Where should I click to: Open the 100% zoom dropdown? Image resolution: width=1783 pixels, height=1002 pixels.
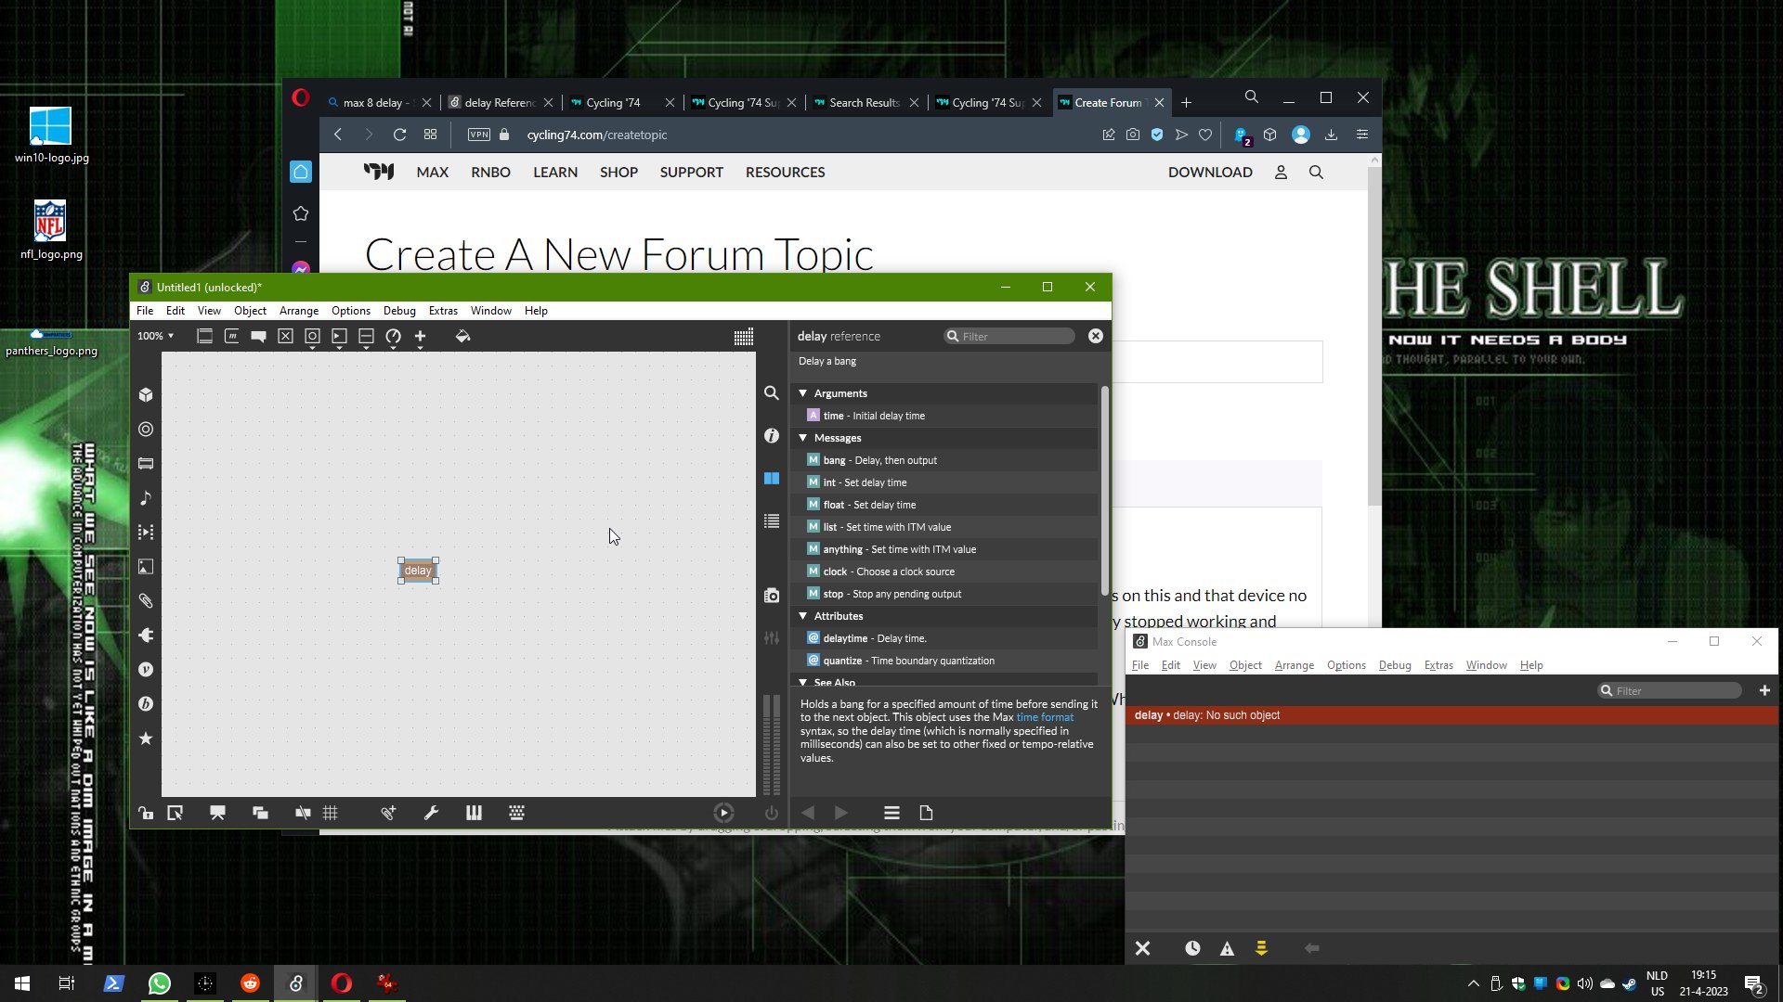[x=156, y=337]
